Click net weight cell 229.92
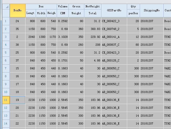The height and width of the screenshot is (129, 171). pos(93,37)
